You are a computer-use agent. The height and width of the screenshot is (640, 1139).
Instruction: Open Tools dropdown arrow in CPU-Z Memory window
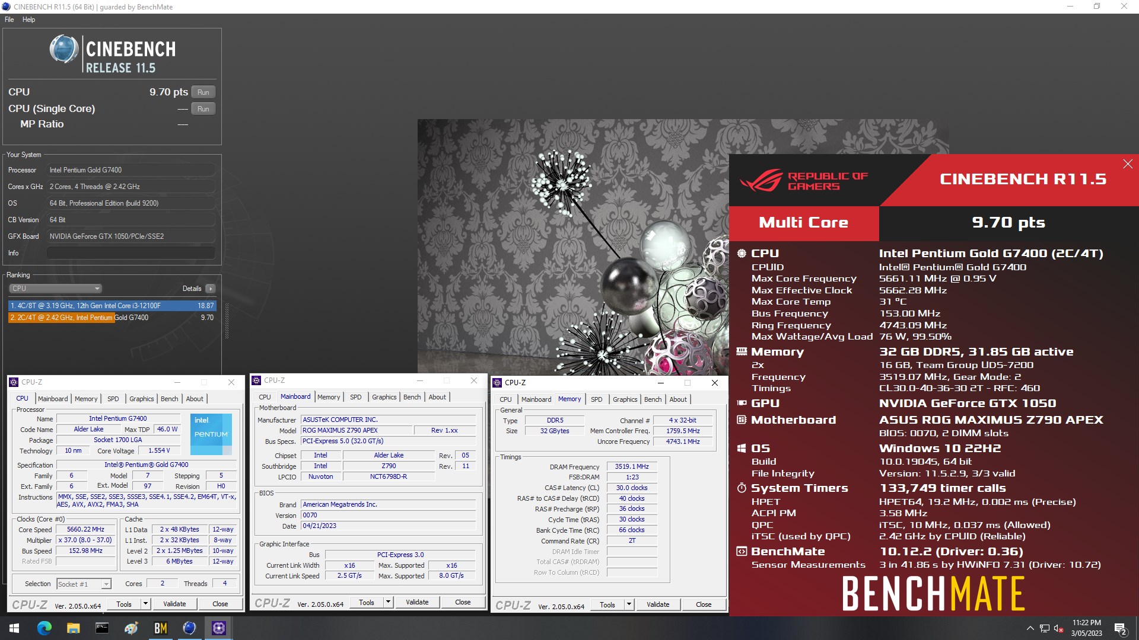pos(629,604)
